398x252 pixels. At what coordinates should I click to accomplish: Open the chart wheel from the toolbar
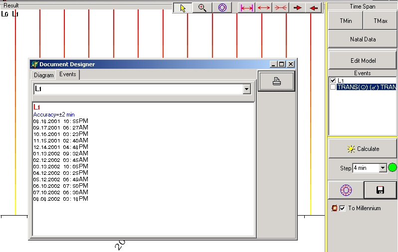222,8
